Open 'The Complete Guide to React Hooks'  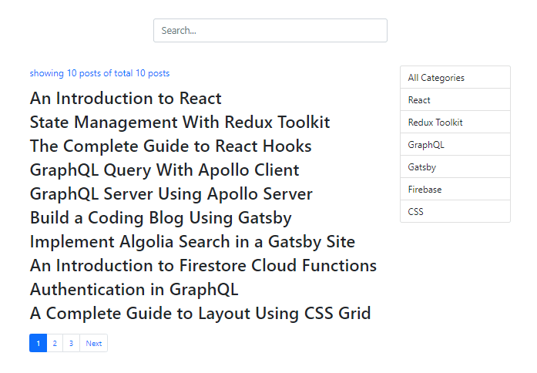[170, 146]
